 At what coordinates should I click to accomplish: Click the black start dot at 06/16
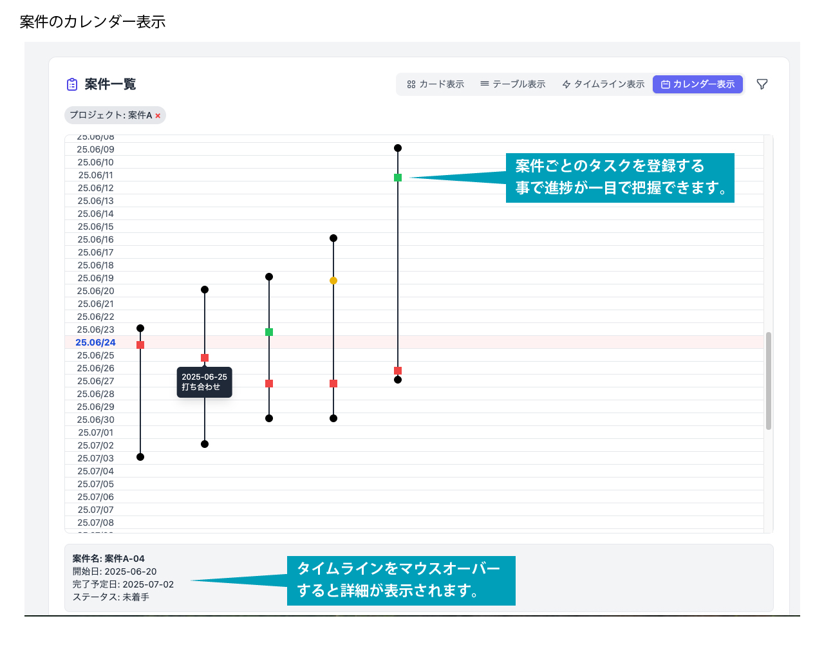tap(333, 238)
